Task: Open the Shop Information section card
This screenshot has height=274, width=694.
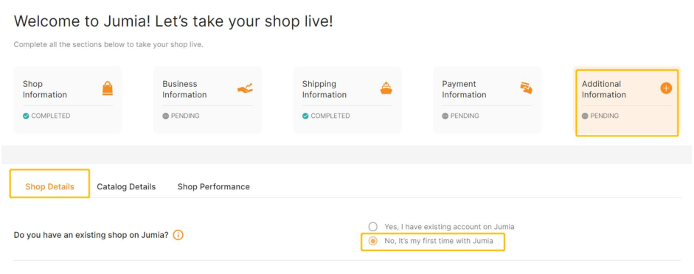Action: pos(68,100)
